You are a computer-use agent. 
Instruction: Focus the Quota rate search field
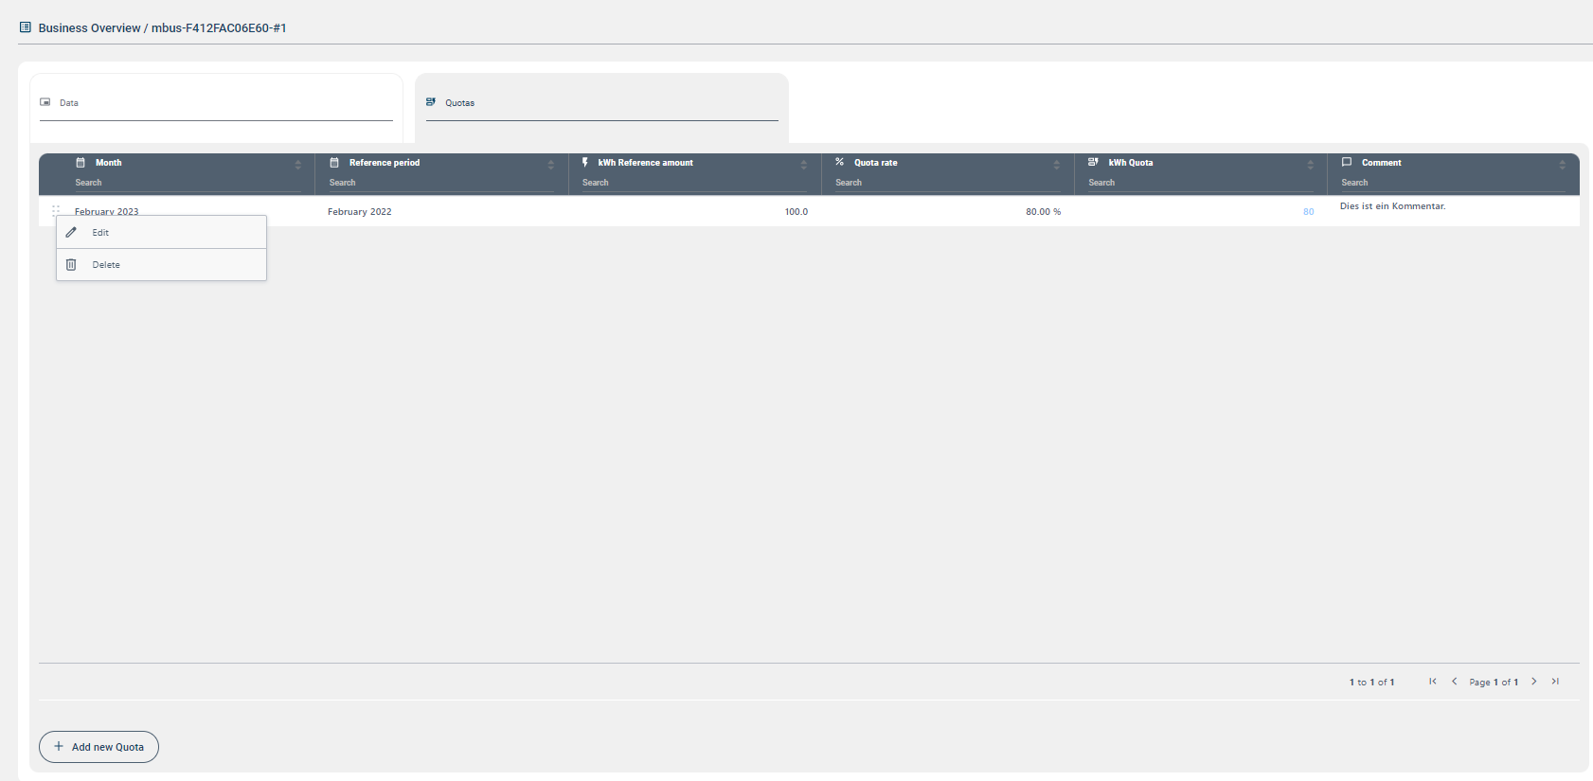pyautogui.click(x=947, y=183)
